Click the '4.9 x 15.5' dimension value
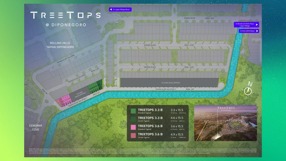286x161 pixels. (x=177, y=134)
